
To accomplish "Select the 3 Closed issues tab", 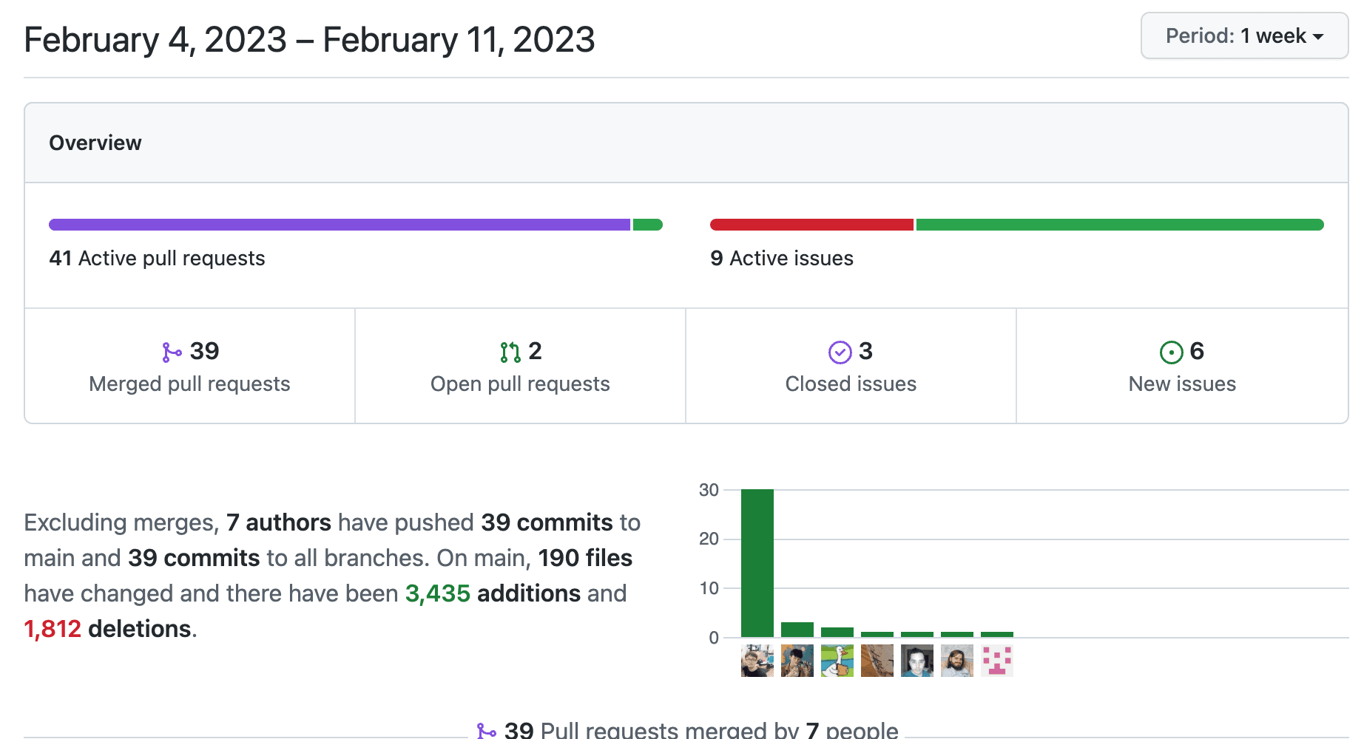I will (x=851, y=367).
